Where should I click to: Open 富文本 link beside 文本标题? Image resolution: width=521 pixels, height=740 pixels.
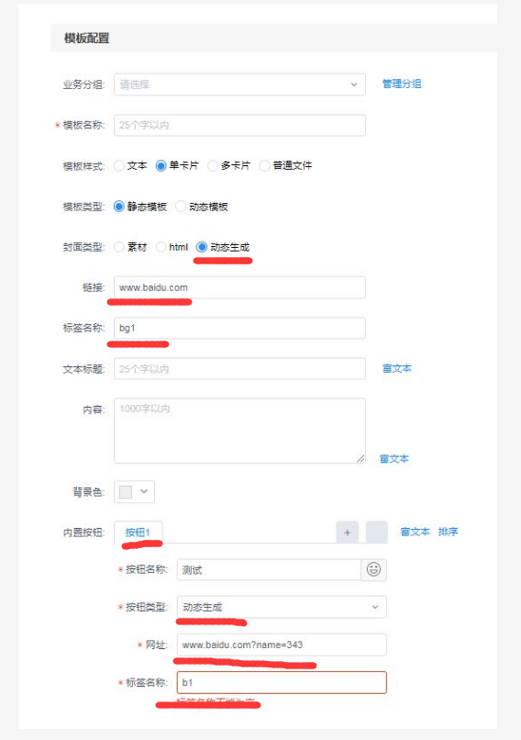point(397,368)
